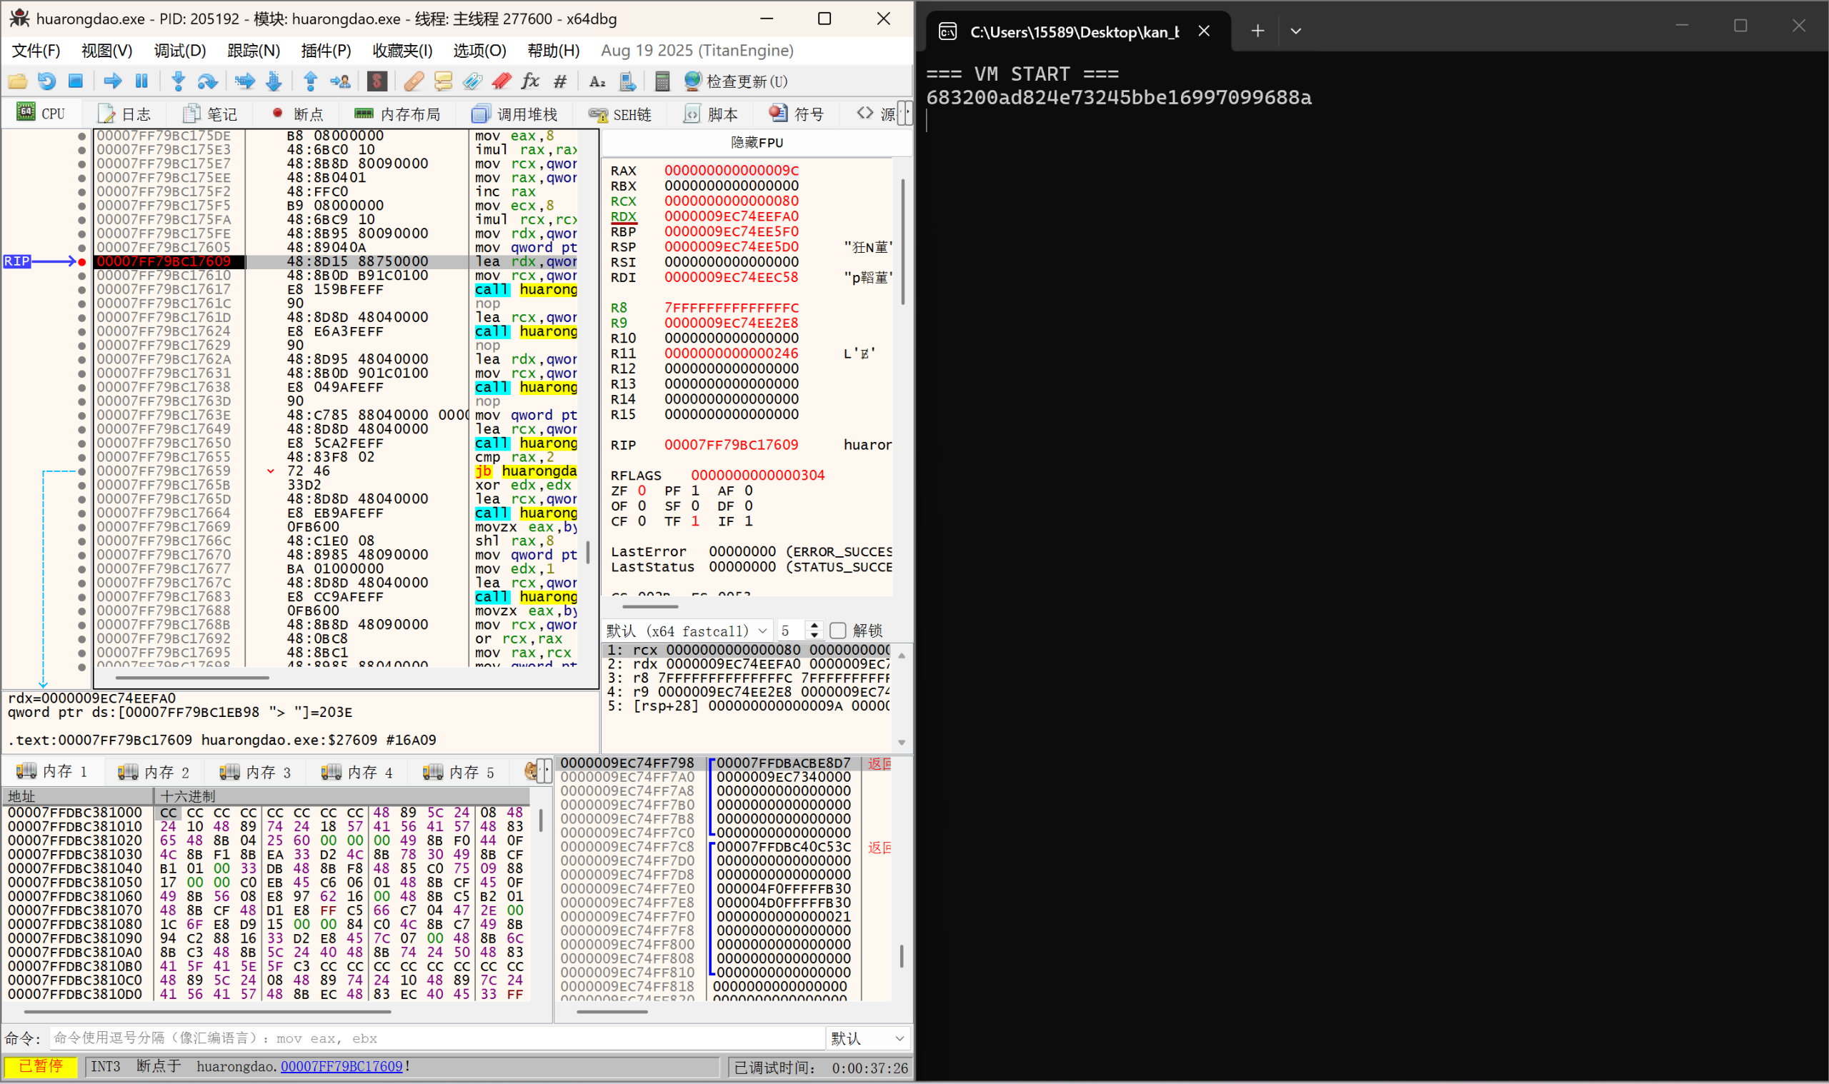
Task: Click the Step over arrow icon
Action: click(x=207, y=81)
